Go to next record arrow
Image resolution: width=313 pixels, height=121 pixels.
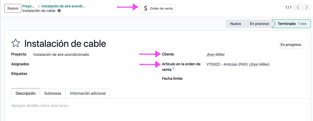[307, 8]
